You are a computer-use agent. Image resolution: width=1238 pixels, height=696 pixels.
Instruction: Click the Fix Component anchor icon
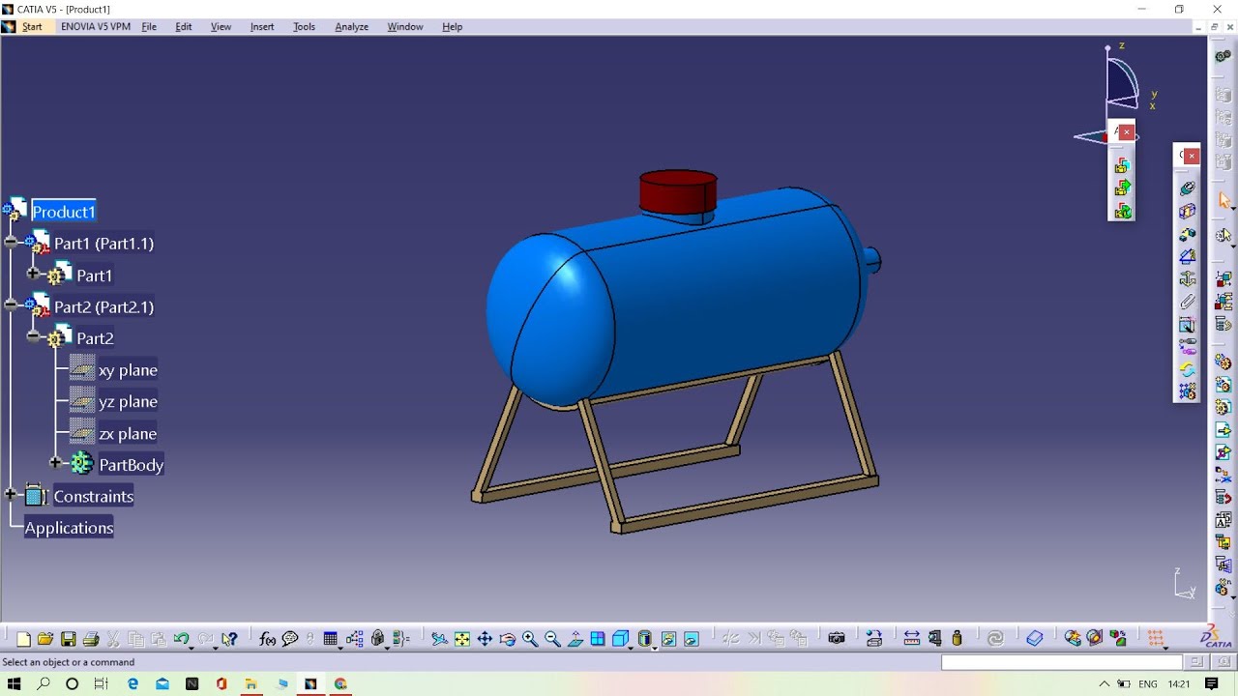click(x=1188, y=278)
